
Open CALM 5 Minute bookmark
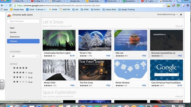tap(36, 10)
